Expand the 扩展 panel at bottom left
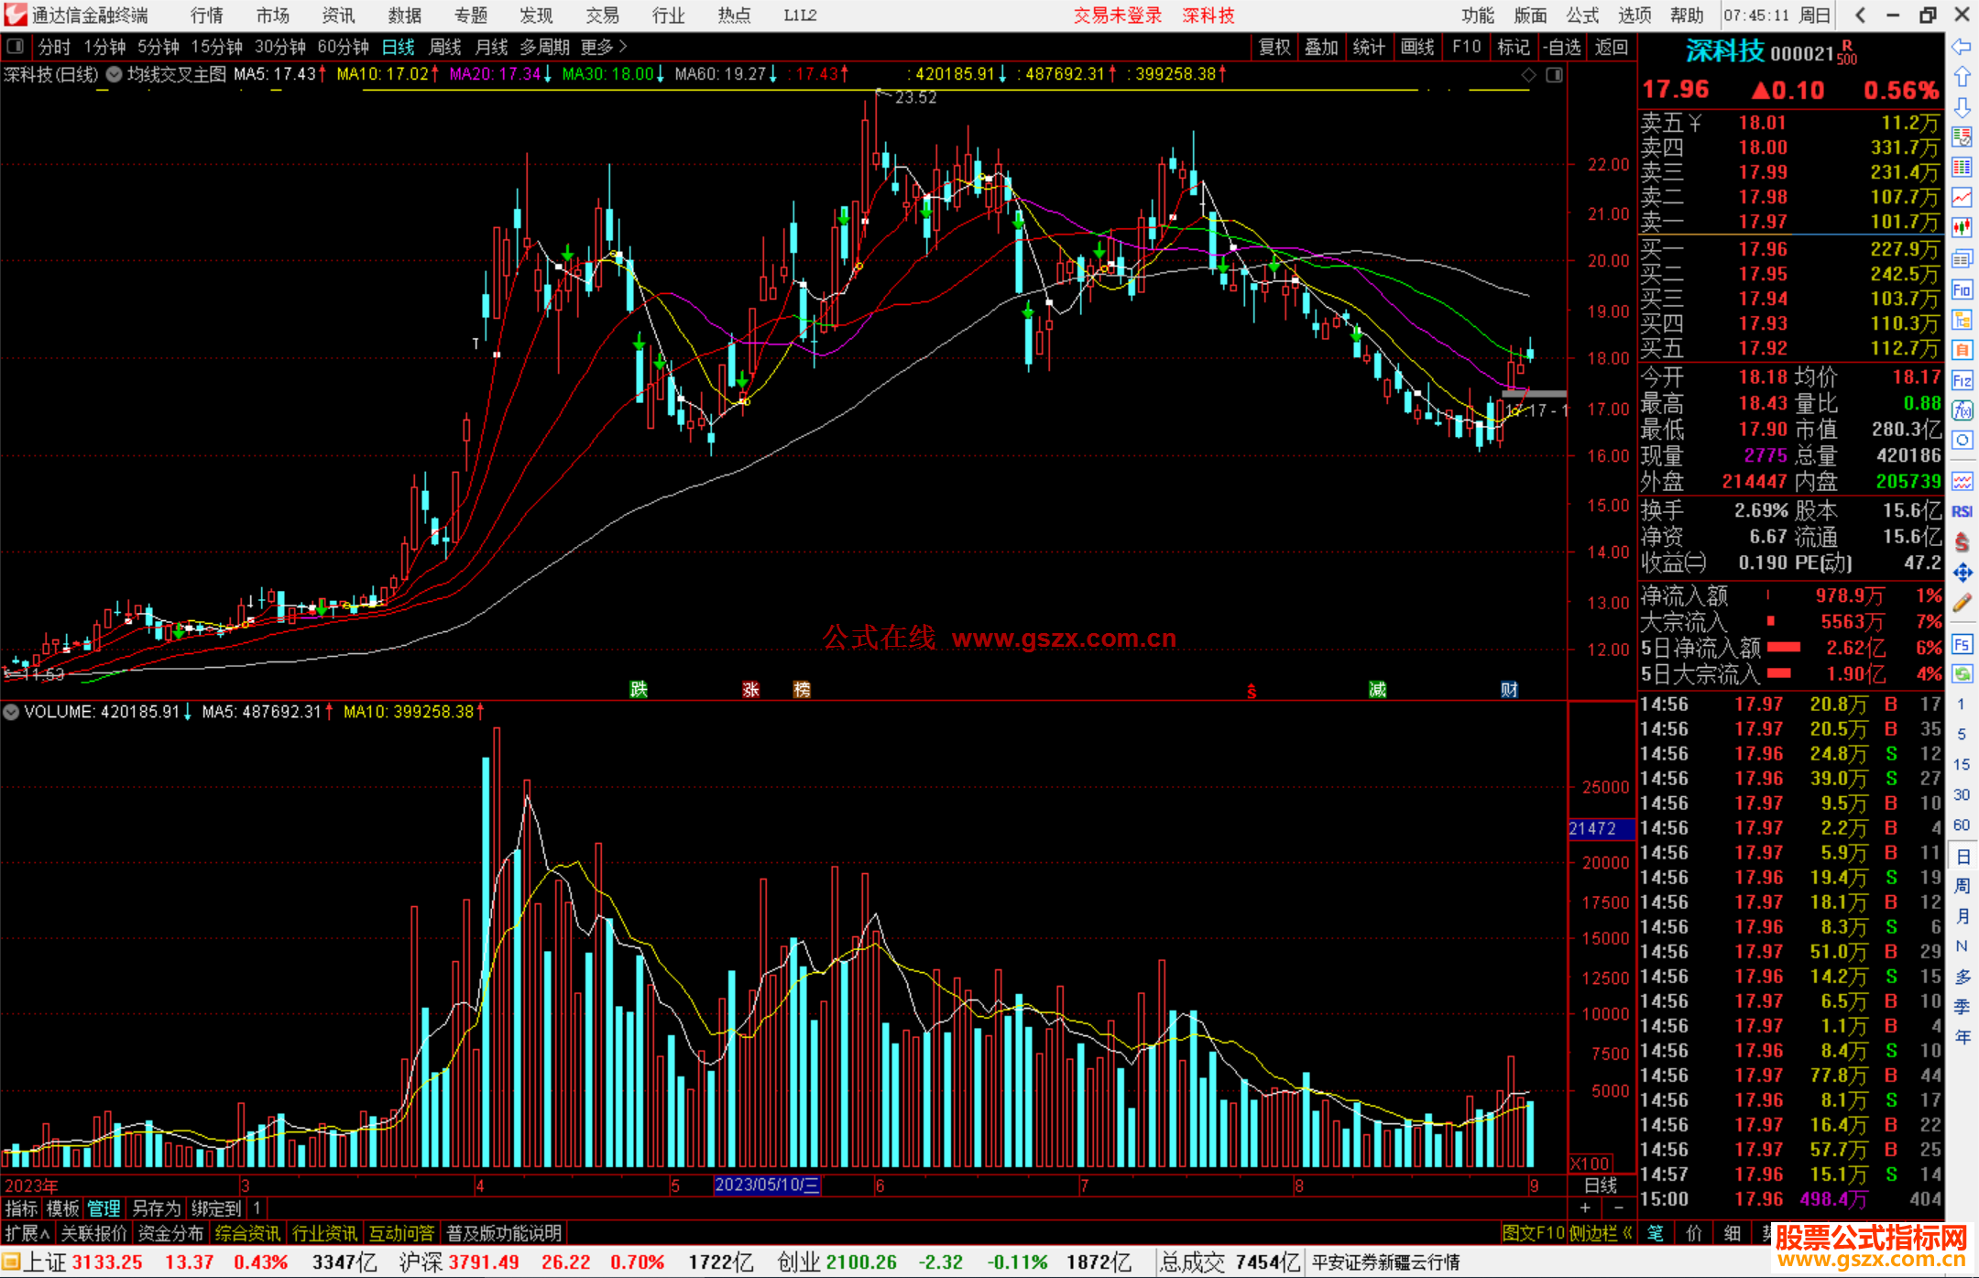Image resolution: width=1979 pixels, height=1278 pixels. [27, 1233]
